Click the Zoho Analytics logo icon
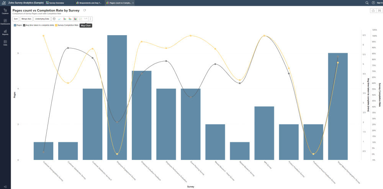 [x=4, y=3]
